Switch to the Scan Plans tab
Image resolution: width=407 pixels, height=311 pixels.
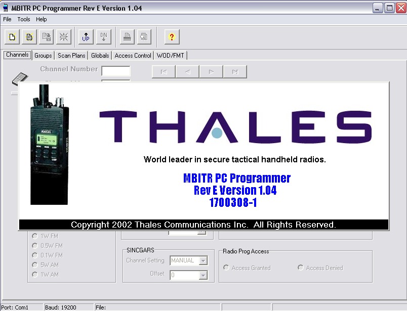click(71, 56)
